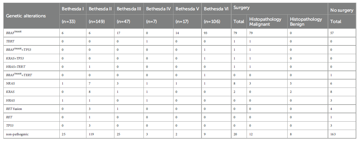Click the Bethesda III header cell

pyautogui.click(x=128, y=9)
